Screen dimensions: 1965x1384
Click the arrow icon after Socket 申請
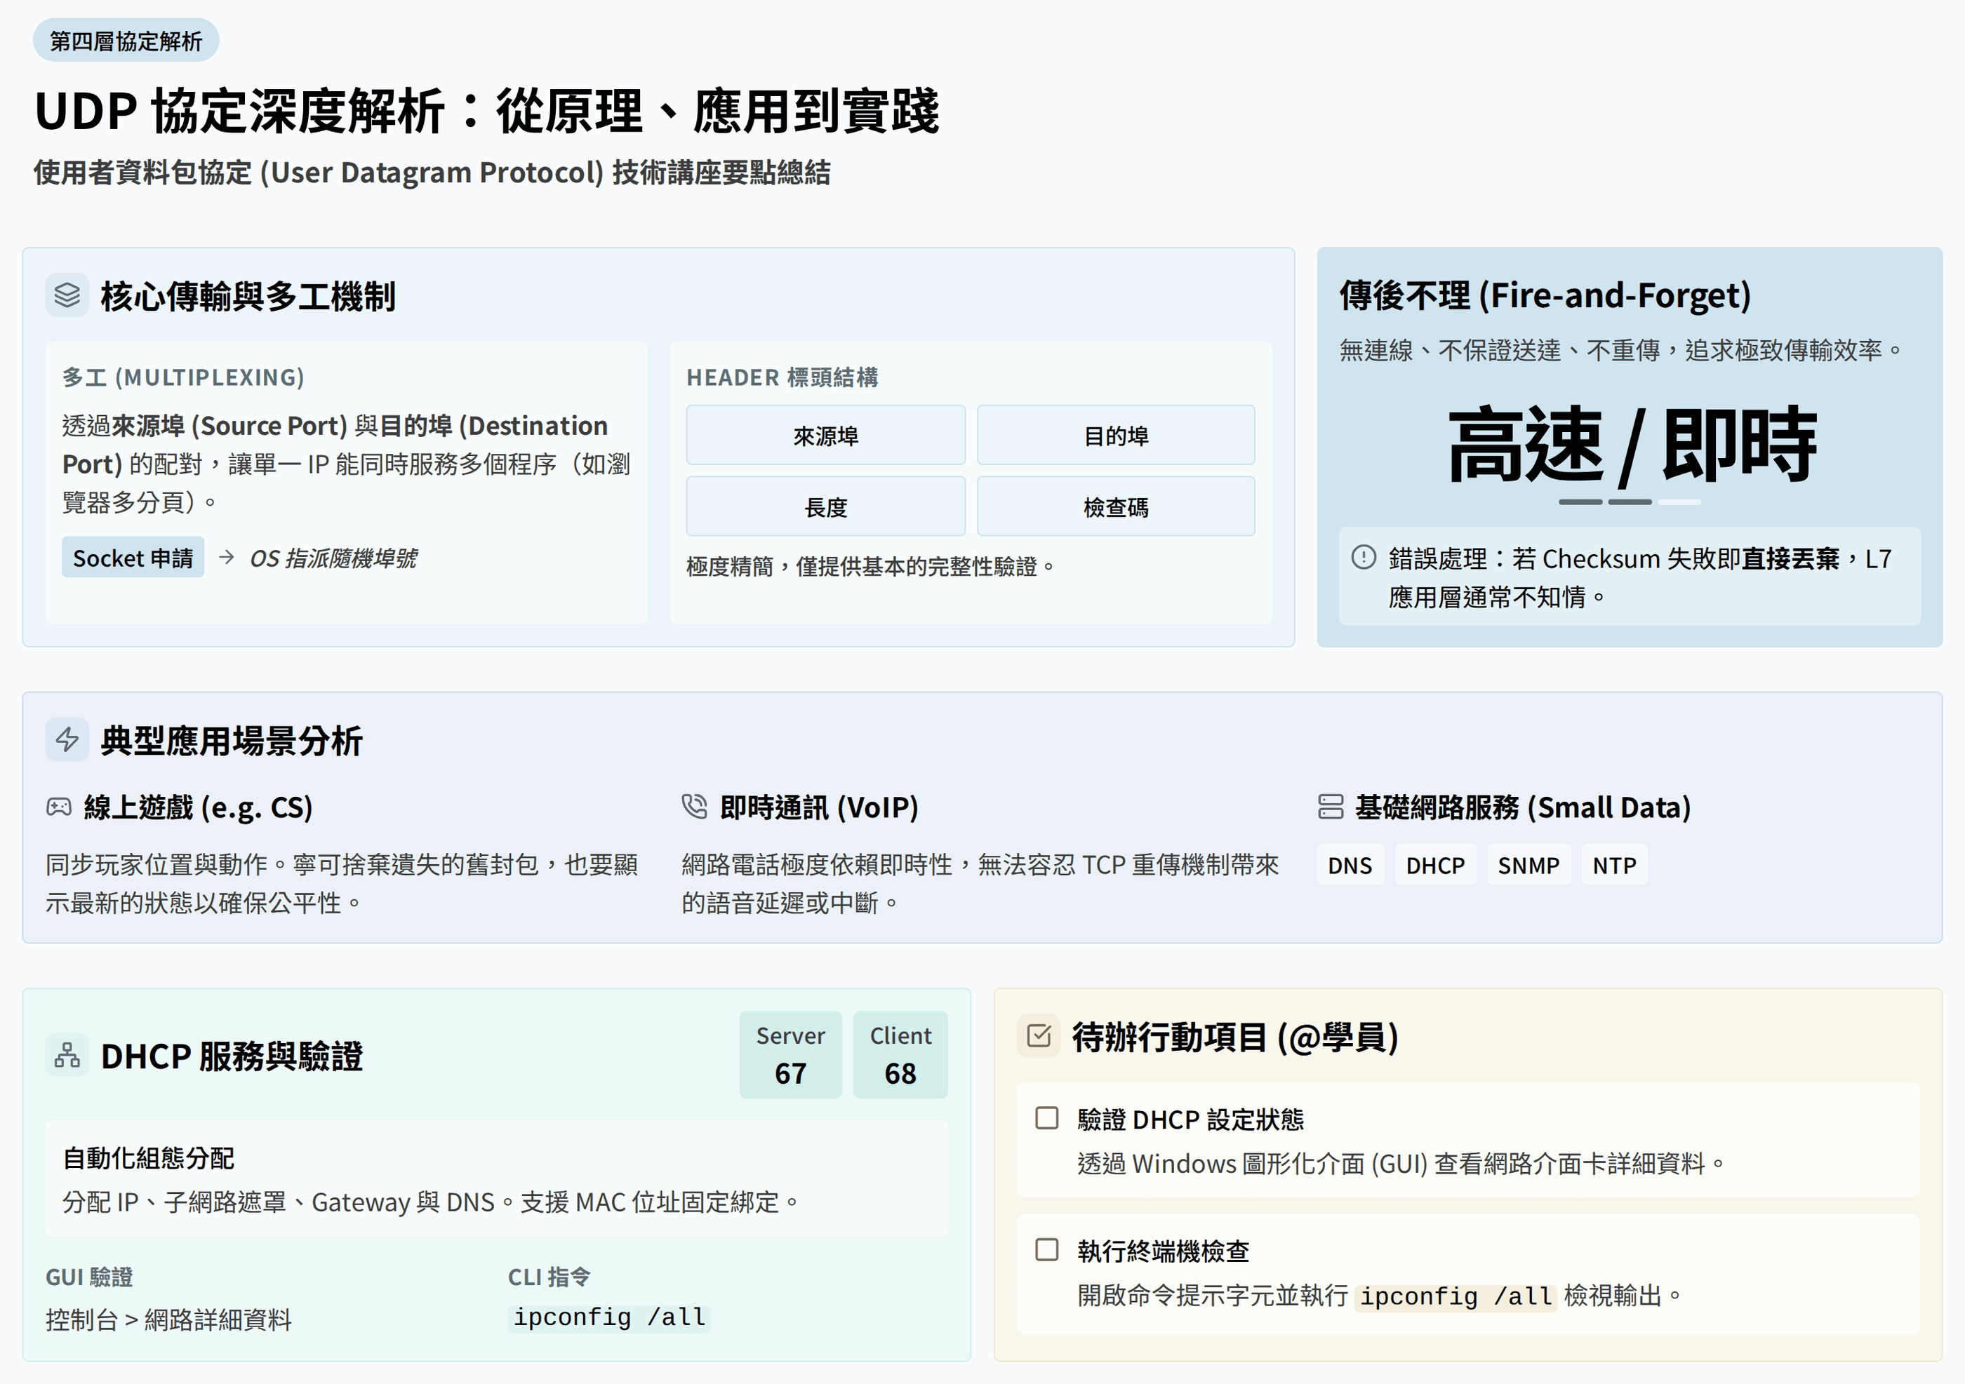226,558
